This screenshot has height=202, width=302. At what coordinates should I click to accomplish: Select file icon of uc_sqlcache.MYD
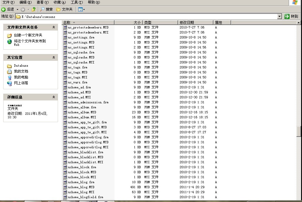(x=65, y=58)
